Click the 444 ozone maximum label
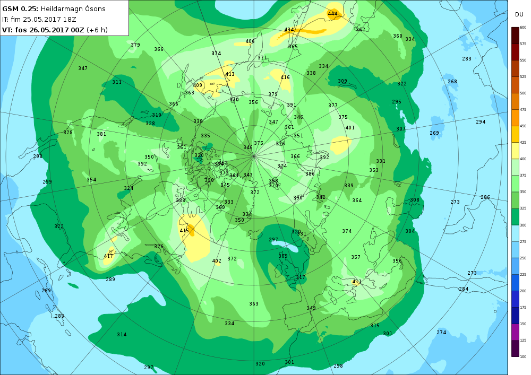This screenshot has width=531, height=375. (x=332, y=14)
